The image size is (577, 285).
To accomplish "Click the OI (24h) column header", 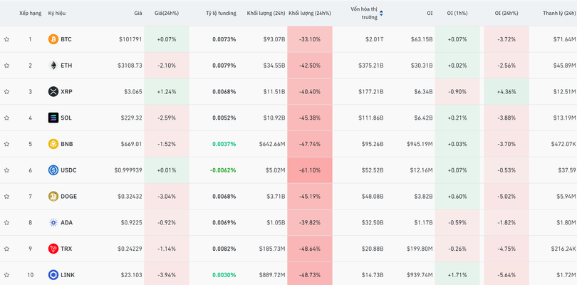I will [507, 13].
